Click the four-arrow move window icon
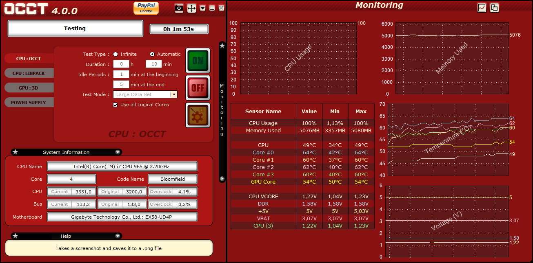This screenshot has height=263, width=533. [191, 8]
